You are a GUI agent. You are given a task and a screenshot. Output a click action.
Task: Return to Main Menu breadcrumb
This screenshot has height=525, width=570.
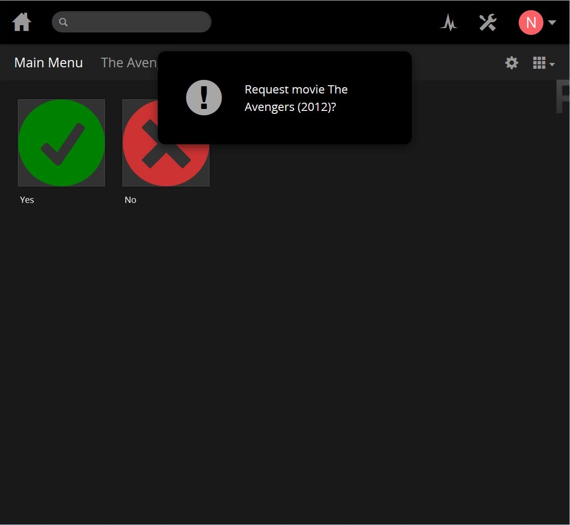click(x=49, y=62)
